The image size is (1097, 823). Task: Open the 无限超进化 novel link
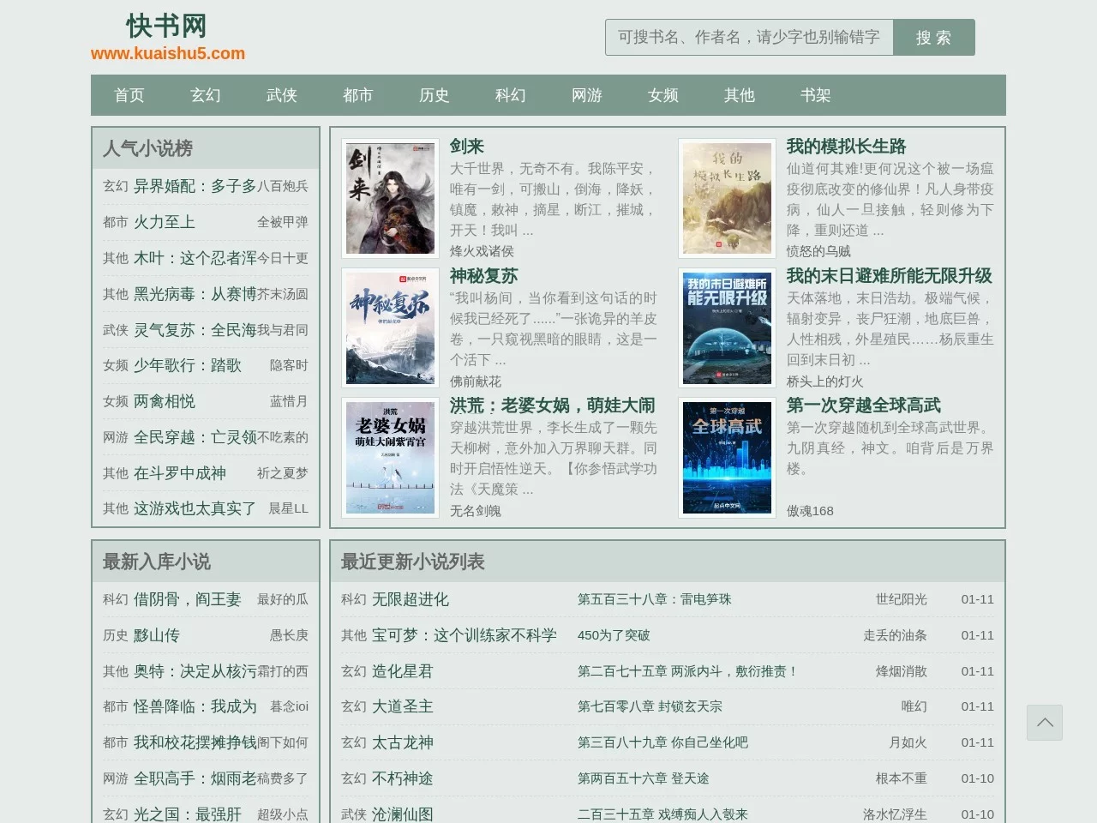(410, 599)
